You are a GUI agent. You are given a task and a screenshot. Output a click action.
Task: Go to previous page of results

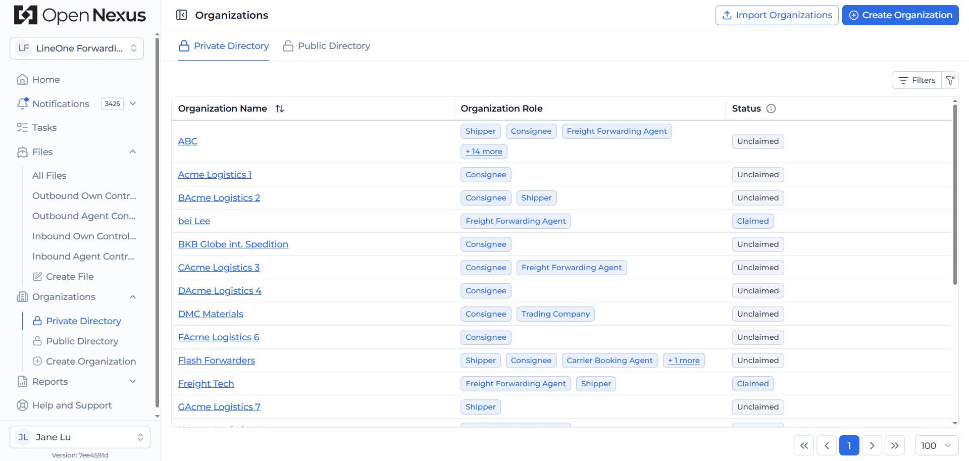pos(827,446)
